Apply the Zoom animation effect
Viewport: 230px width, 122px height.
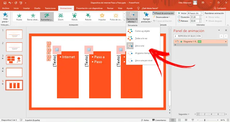click(61, 17)
